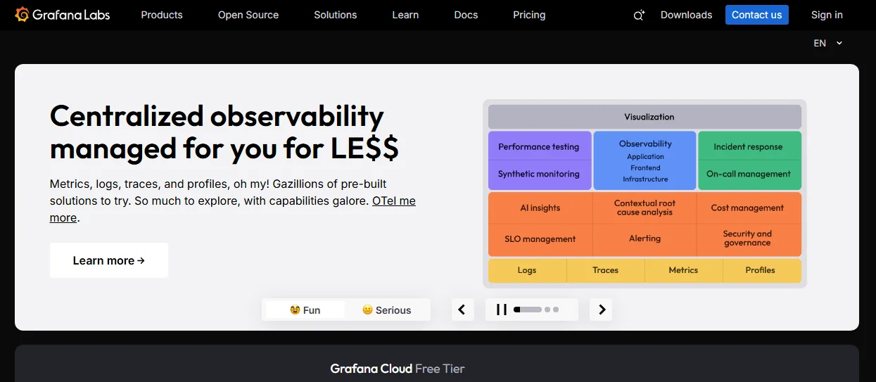Open the Learn menu
The width and height of the screenshot is (876, 382).
point(405,15)
